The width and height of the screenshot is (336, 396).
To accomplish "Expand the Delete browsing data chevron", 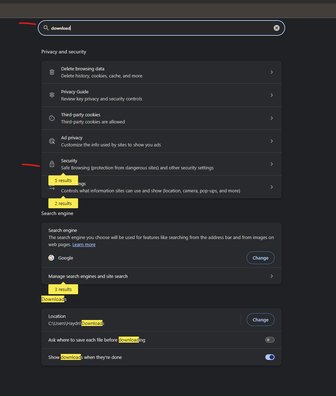I will (272, 72).
